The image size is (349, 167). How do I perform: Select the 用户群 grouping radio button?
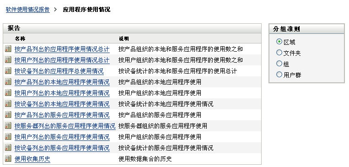279,75
